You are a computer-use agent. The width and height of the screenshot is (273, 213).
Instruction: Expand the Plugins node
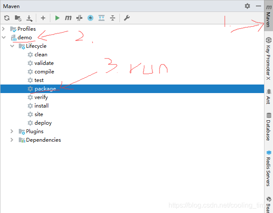click(12, 131)
